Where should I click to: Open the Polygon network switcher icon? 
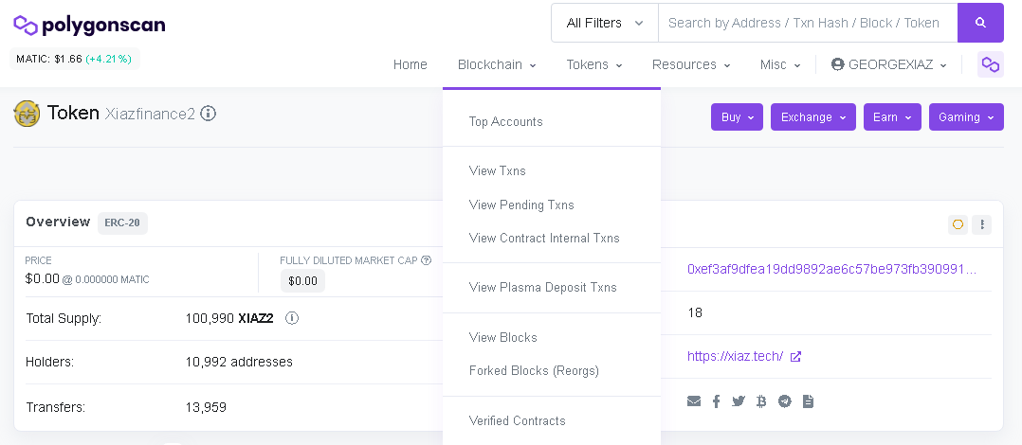990,64
